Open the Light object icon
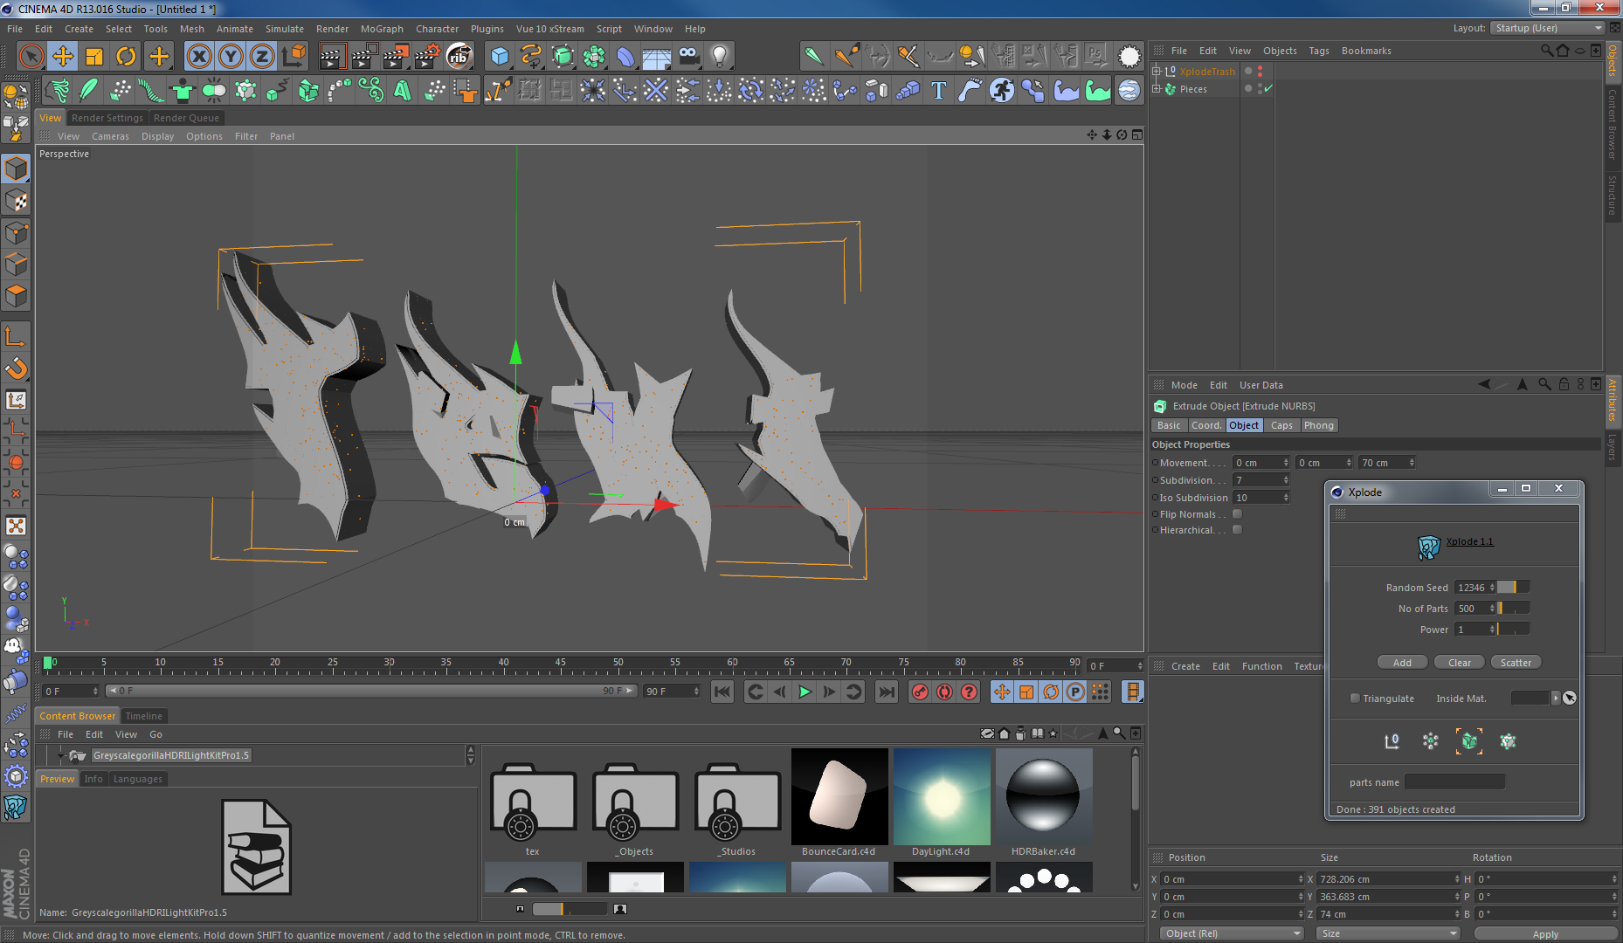Screen dimensions: 1623x943 (720, 57)
